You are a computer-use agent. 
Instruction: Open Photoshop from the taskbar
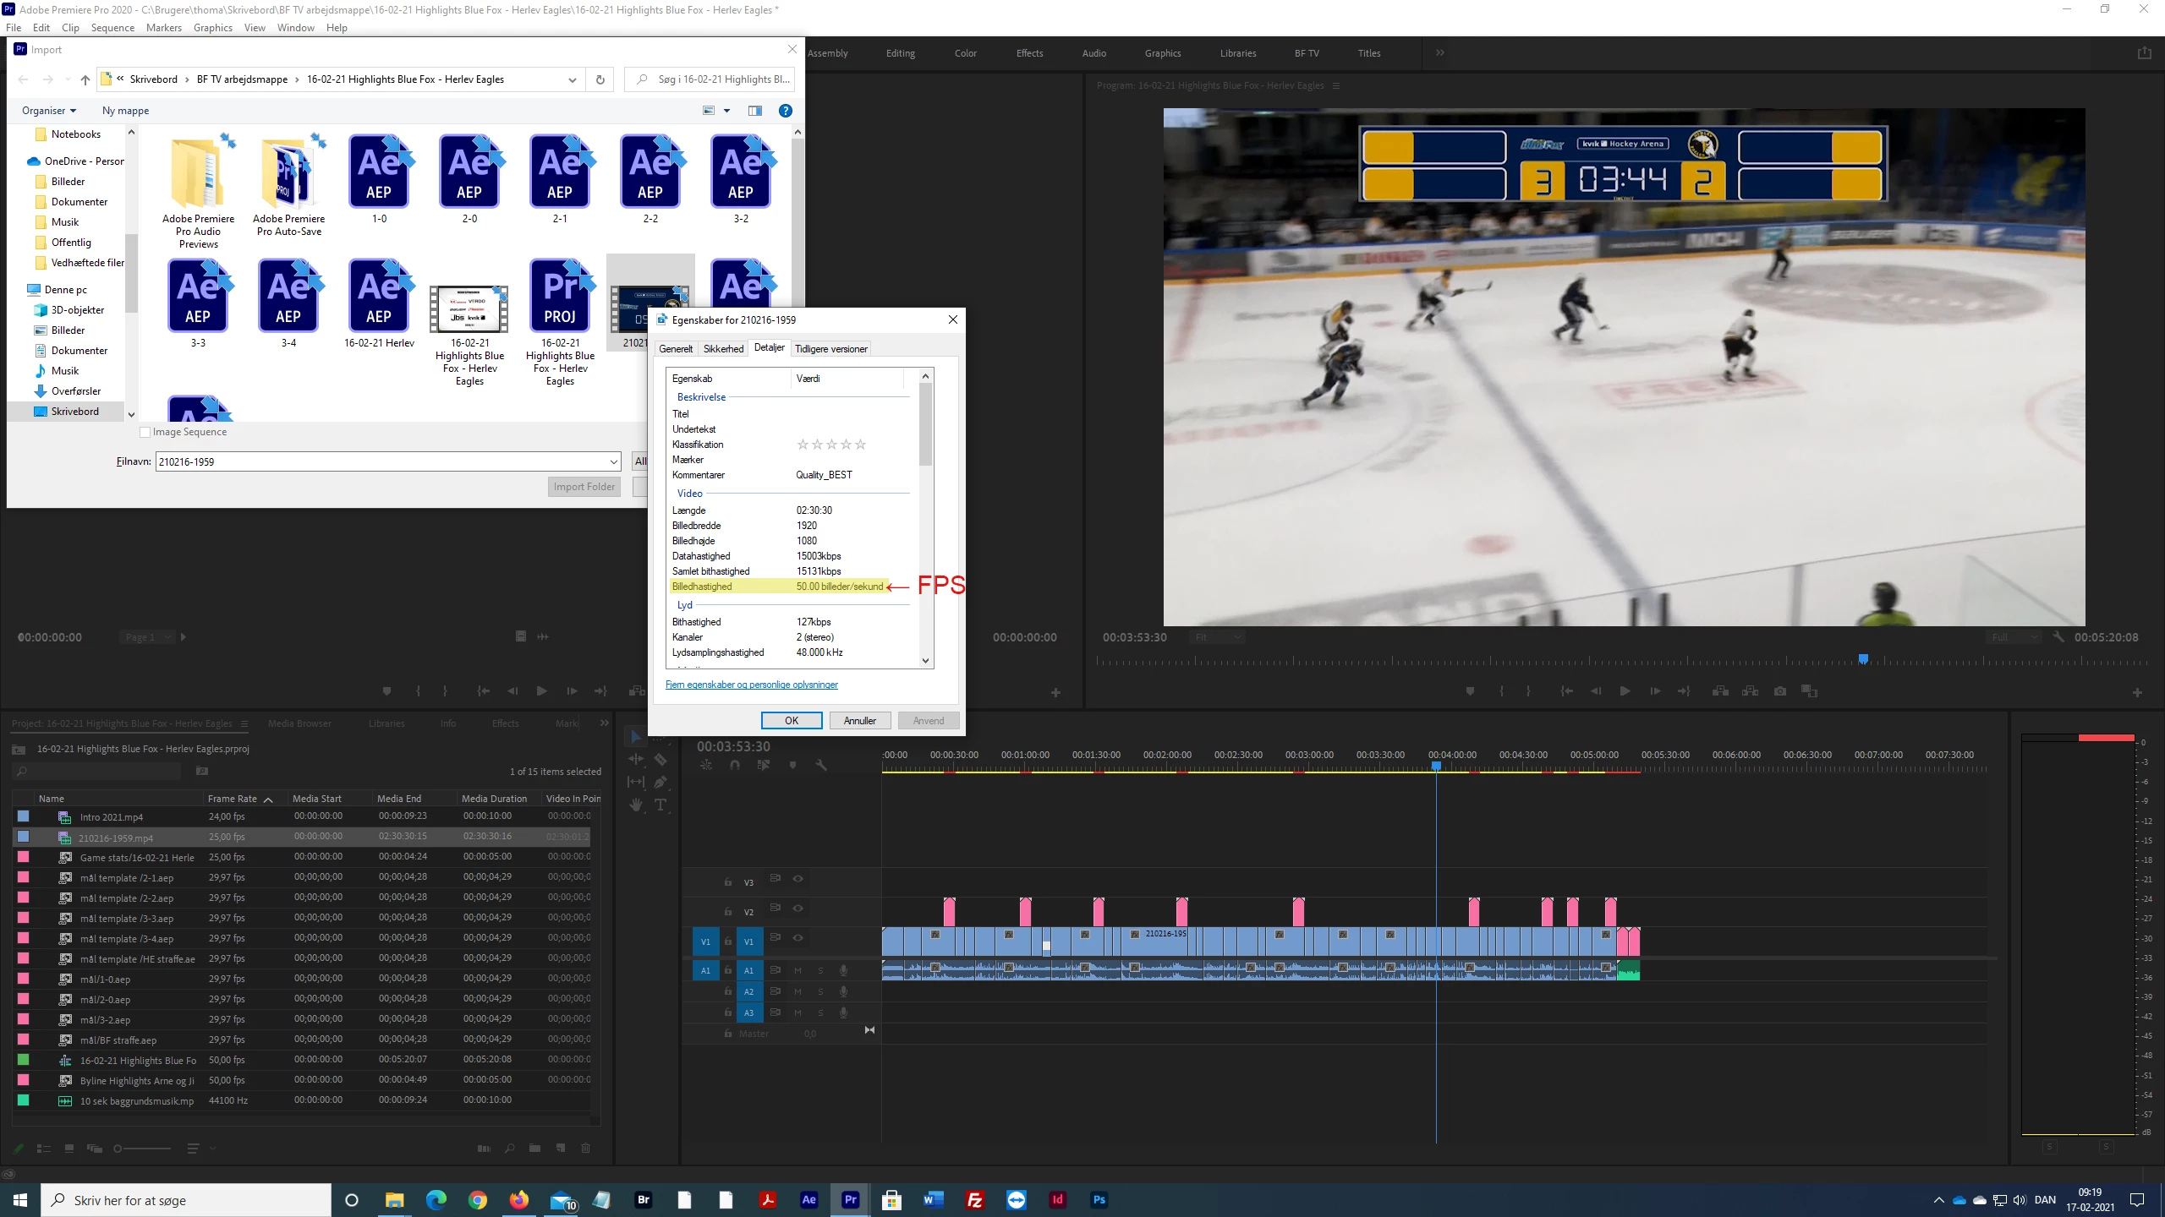point(1099,1199)
